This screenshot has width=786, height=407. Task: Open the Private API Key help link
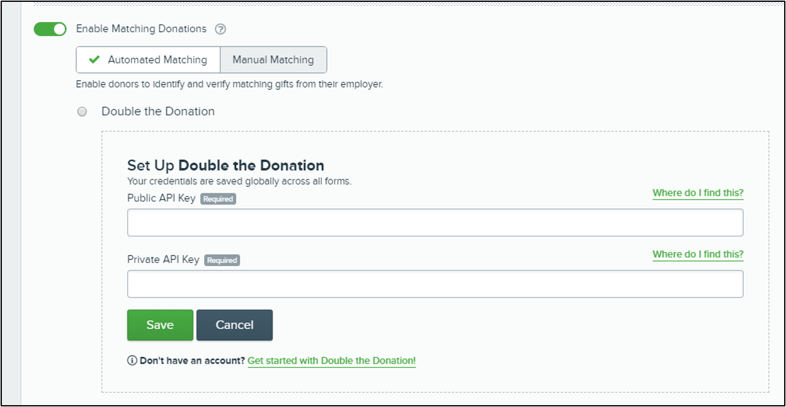pyautogui.click(x=698, y=254)
